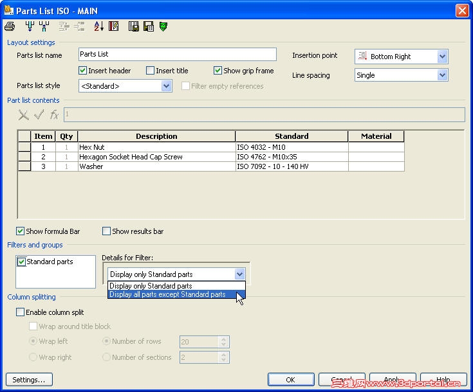Click the ISO 7092 - 10 - 140 HV cell
473x392 pixels.
[292, 166]
